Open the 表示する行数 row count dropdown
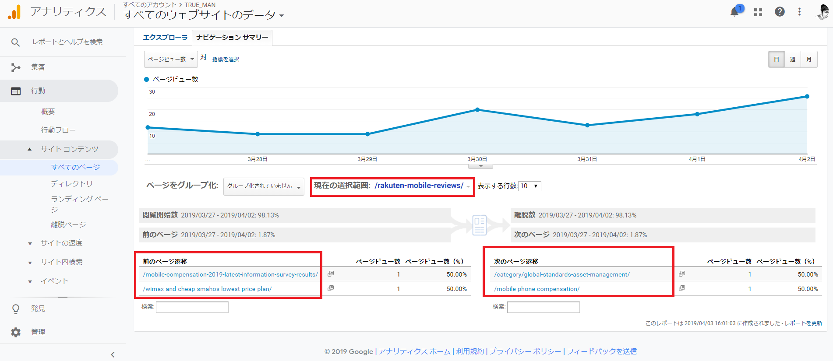The width and height of the screenshot is (833, 361). coord(529,186)
